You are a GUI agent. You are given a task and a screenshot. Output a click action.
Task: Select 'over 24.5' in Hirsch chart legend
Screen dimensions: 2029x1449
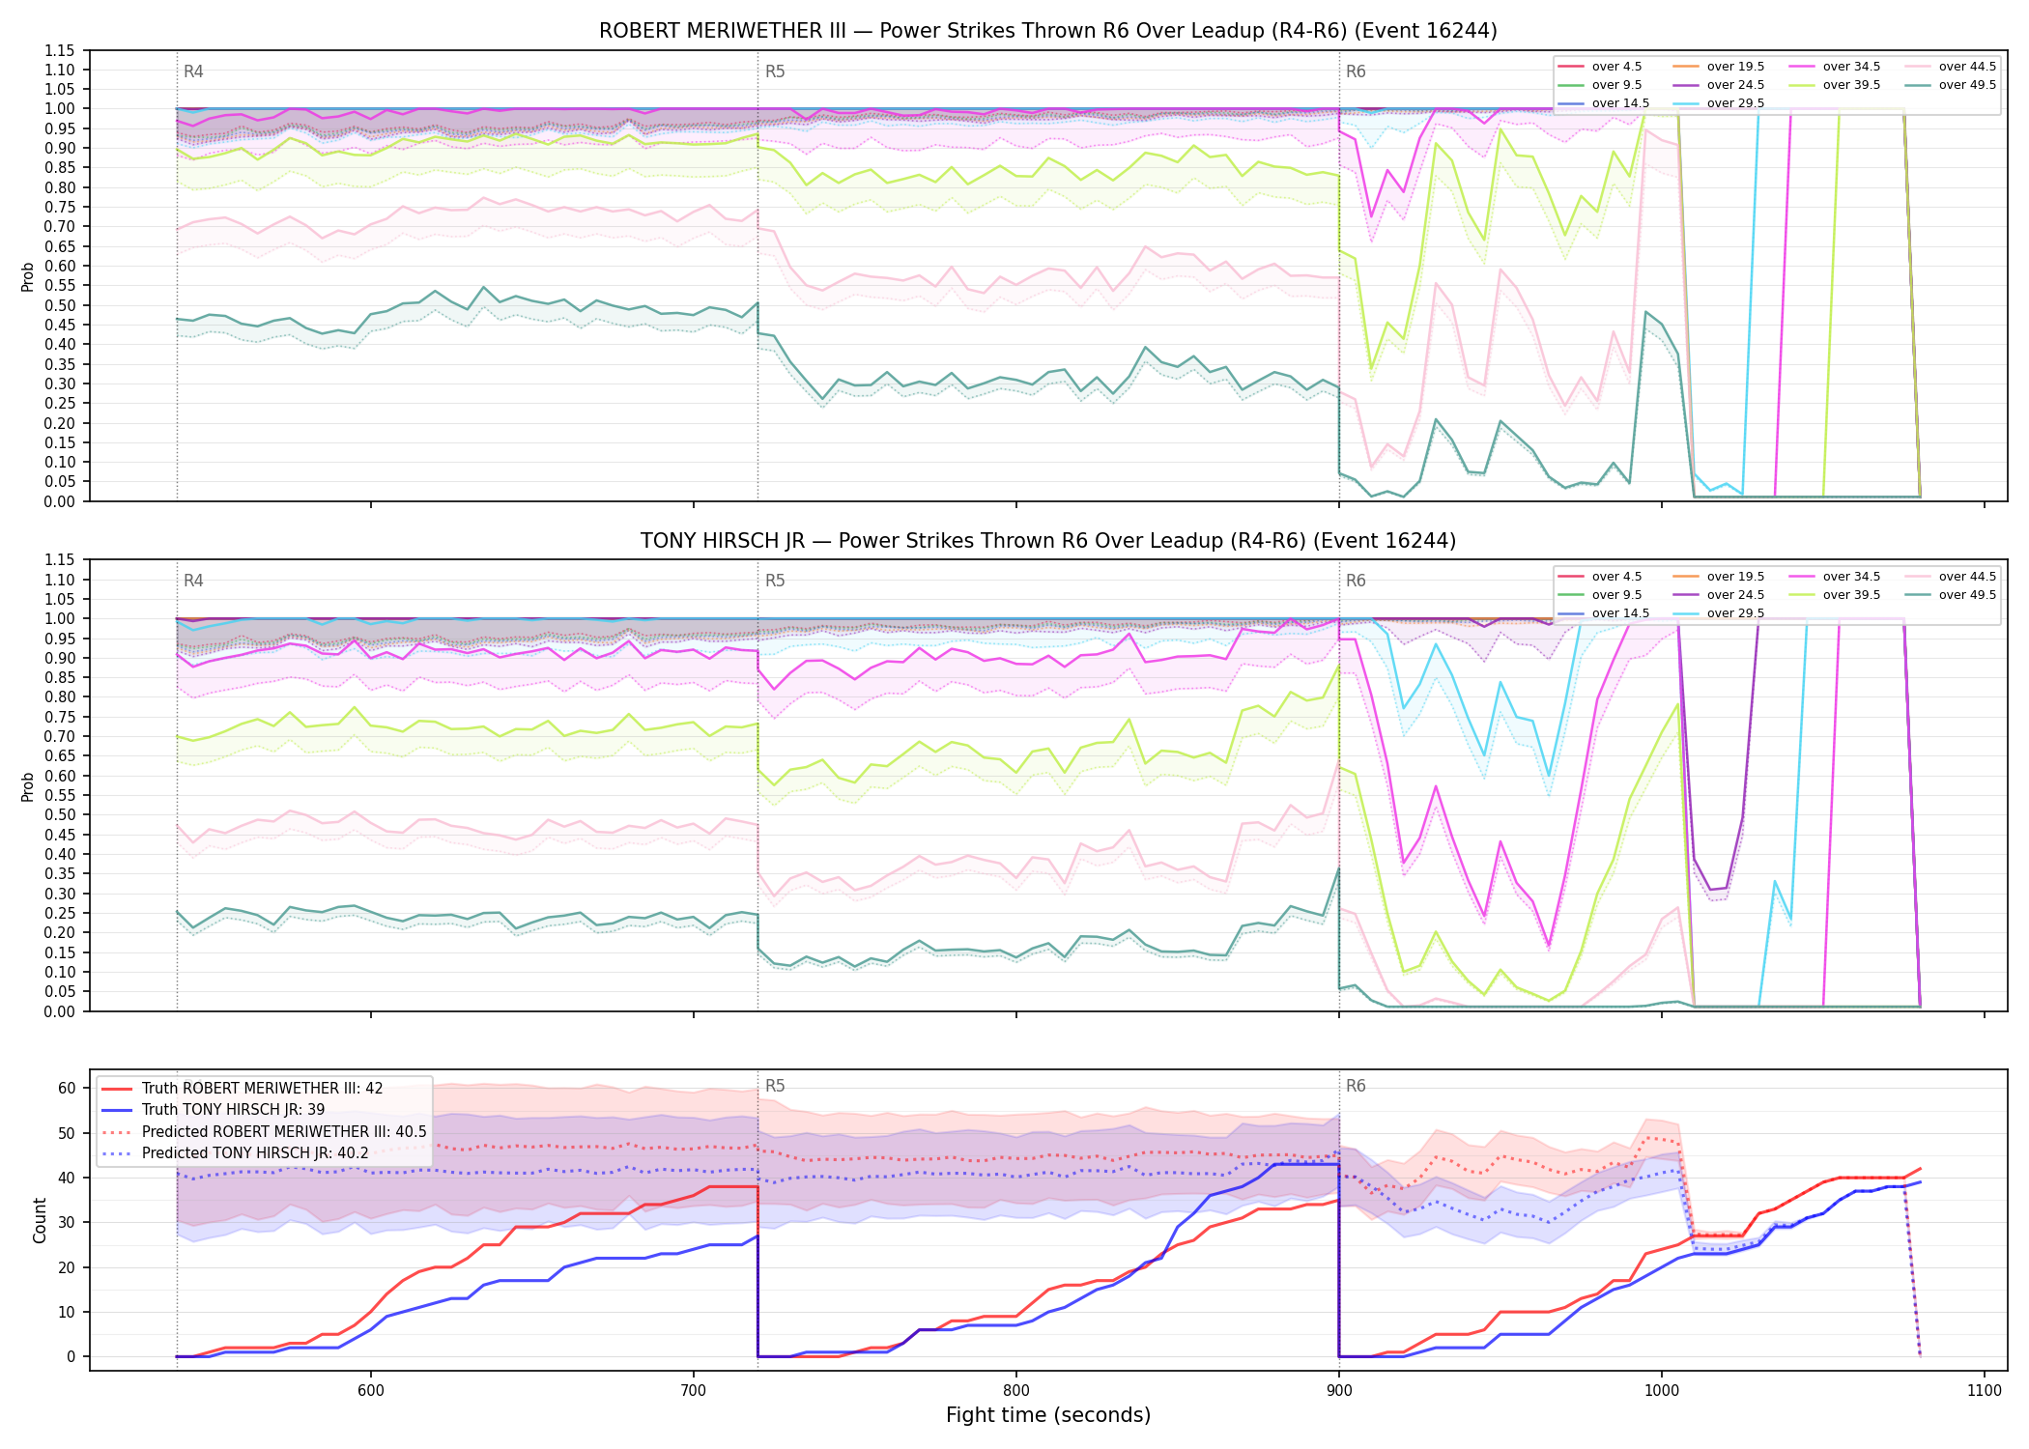click(1718, 595)
